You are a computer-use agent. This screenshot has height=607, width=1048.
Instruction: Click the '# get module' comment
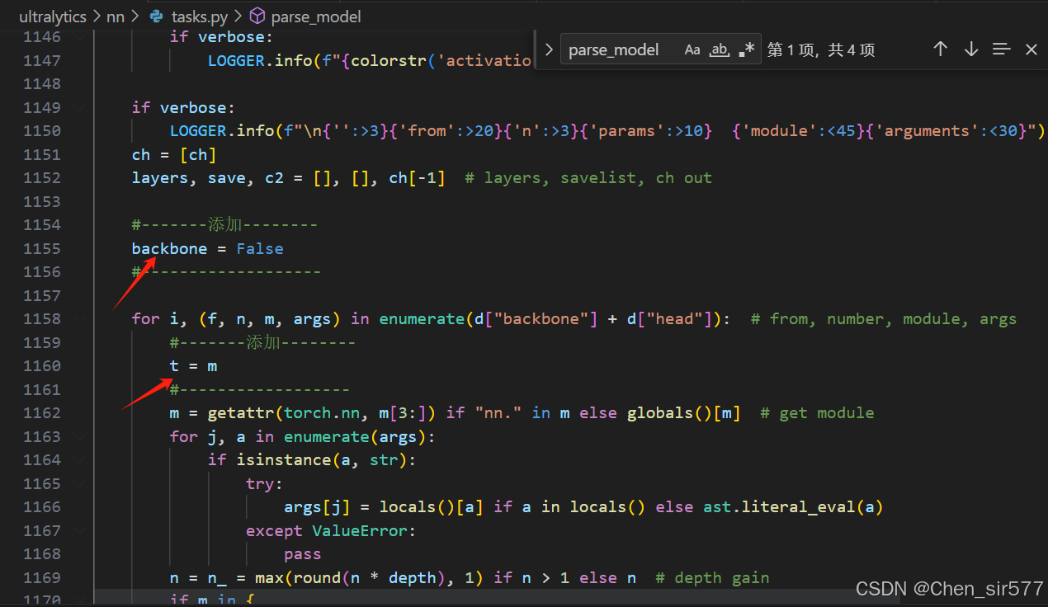(x=817, y=412)
